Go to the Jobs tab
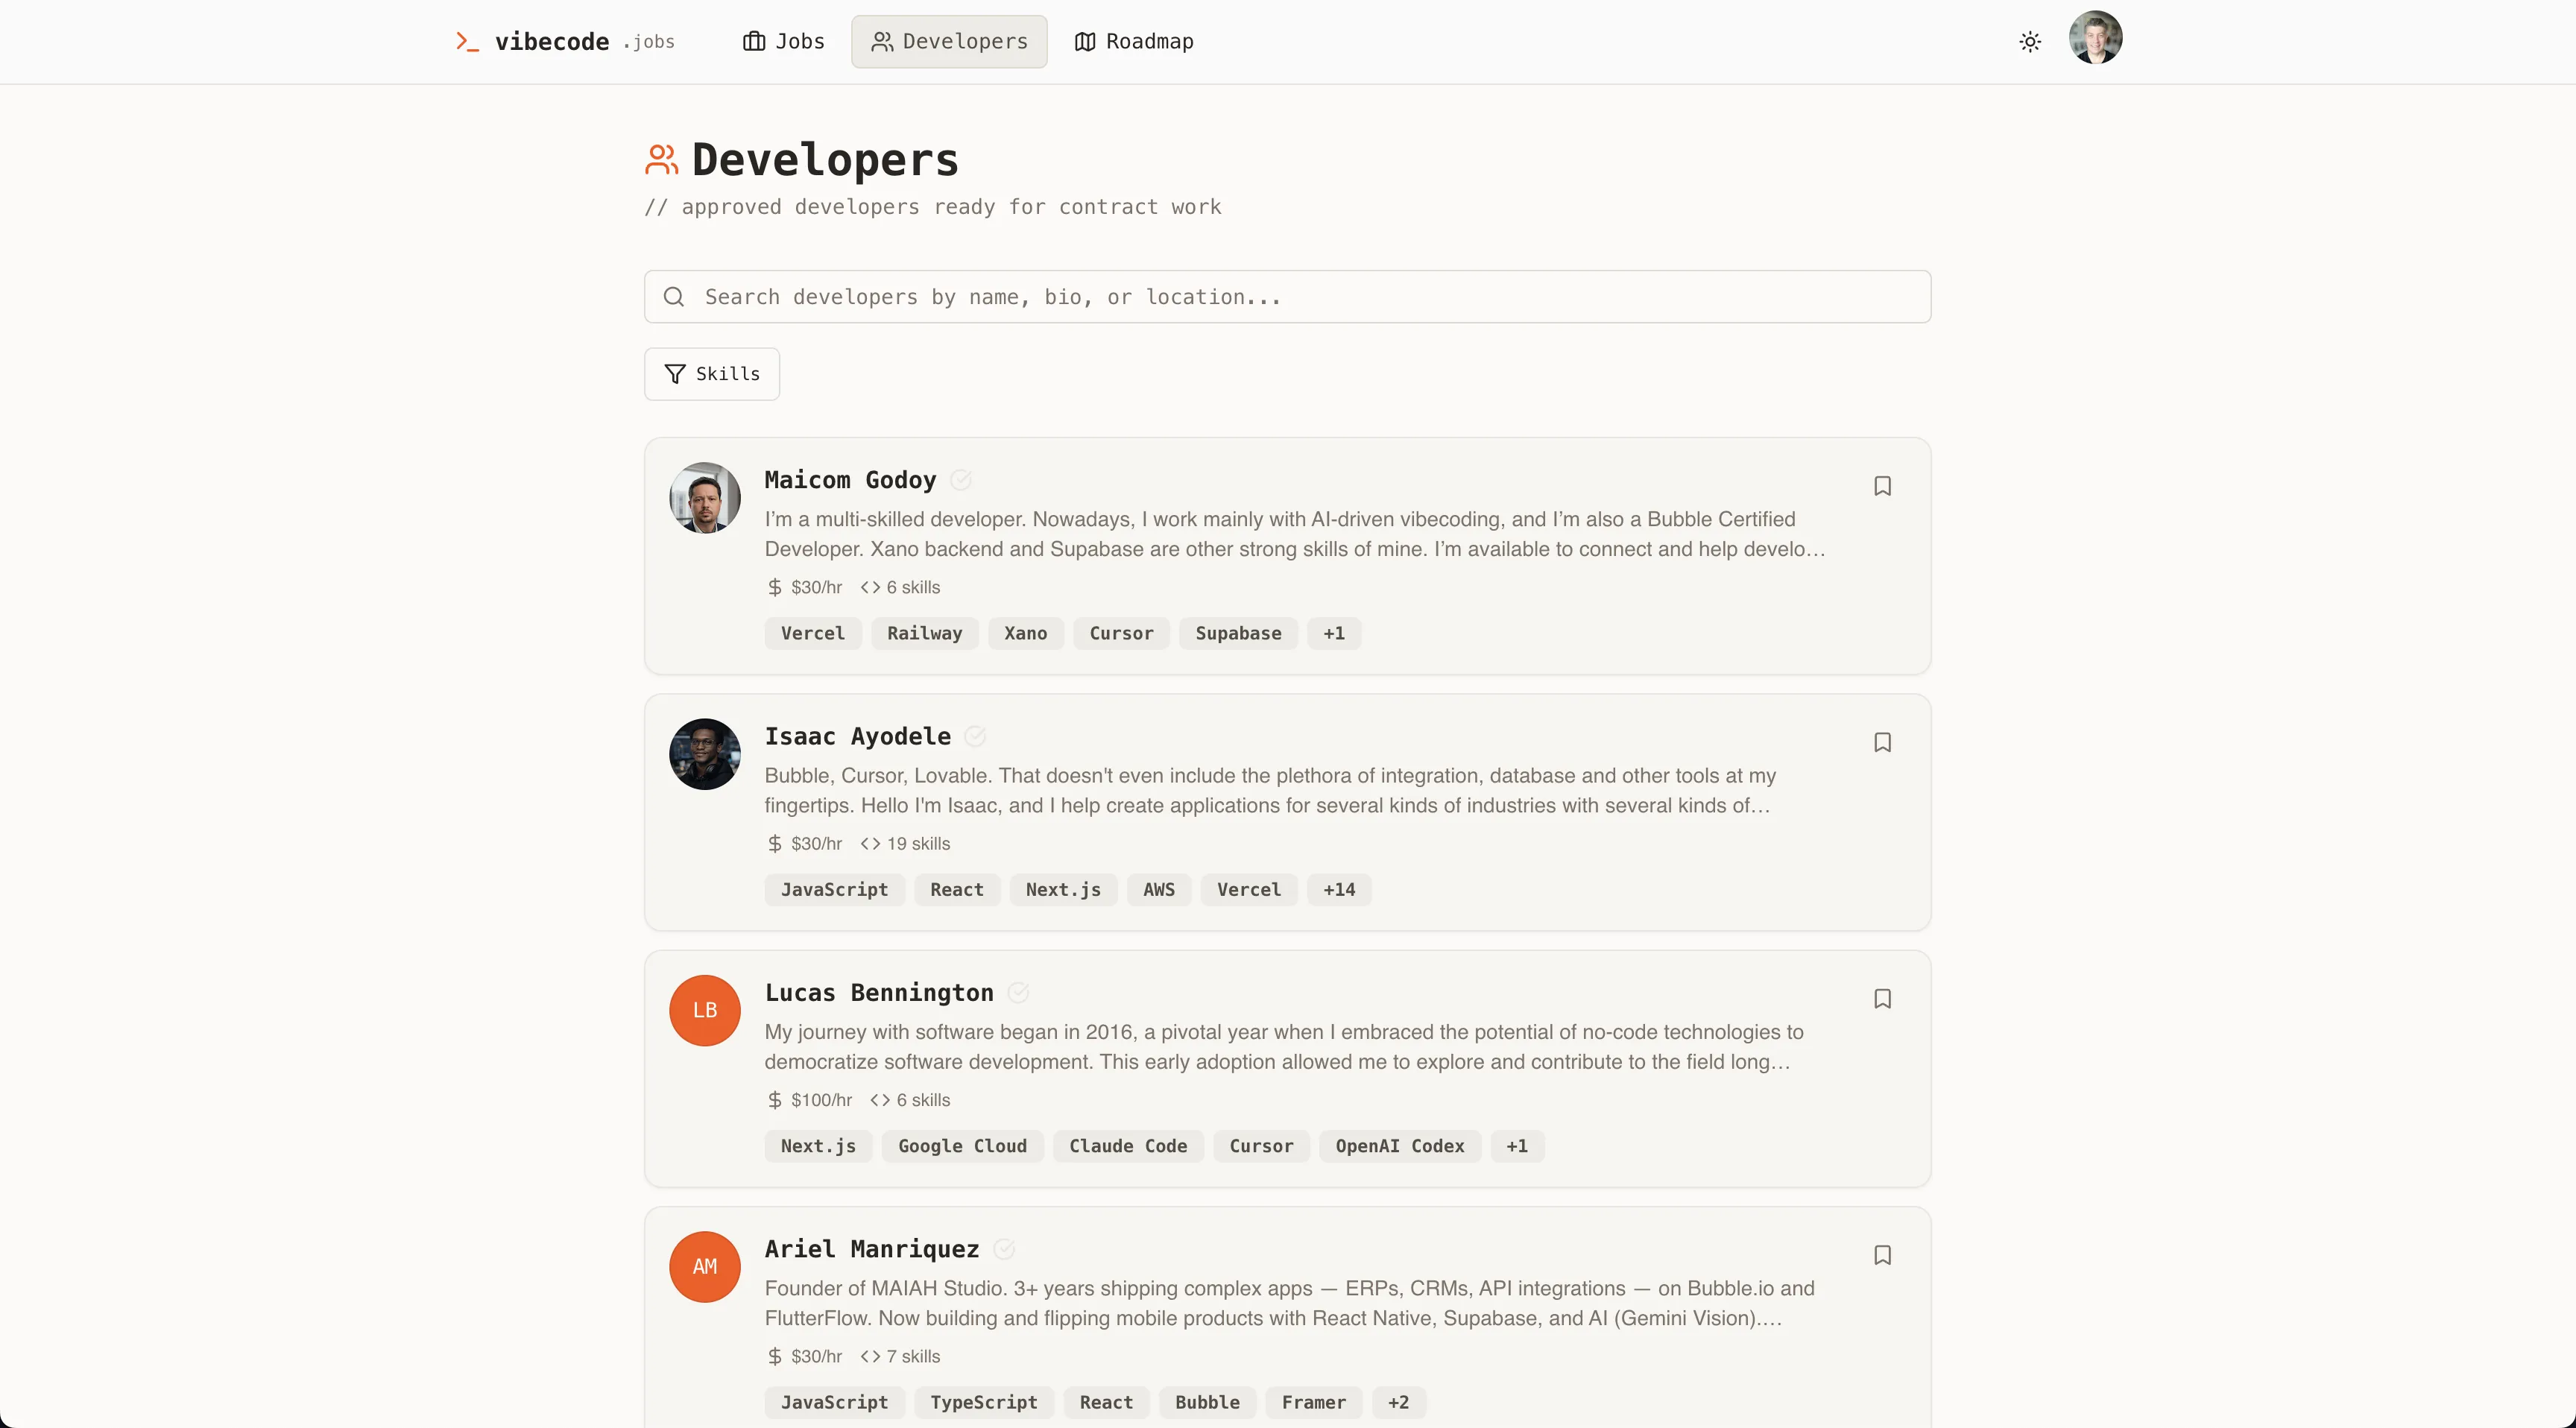Viewport: 2576px width, 1428px height. (x=784, y=42)
